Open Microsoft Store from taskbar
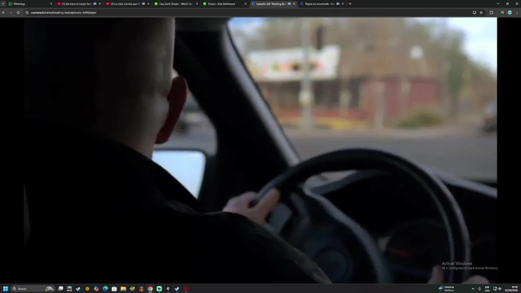 [114, 289]
